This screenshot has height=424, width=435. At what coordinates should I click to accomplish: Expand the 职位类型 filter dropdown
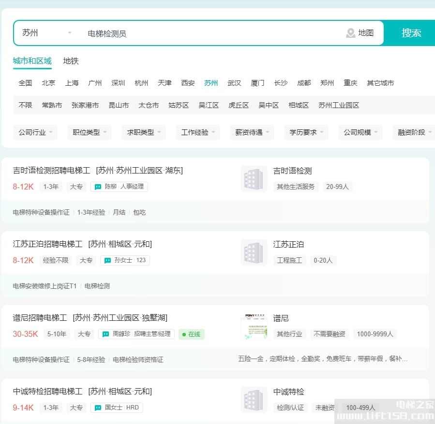[90, 132]
